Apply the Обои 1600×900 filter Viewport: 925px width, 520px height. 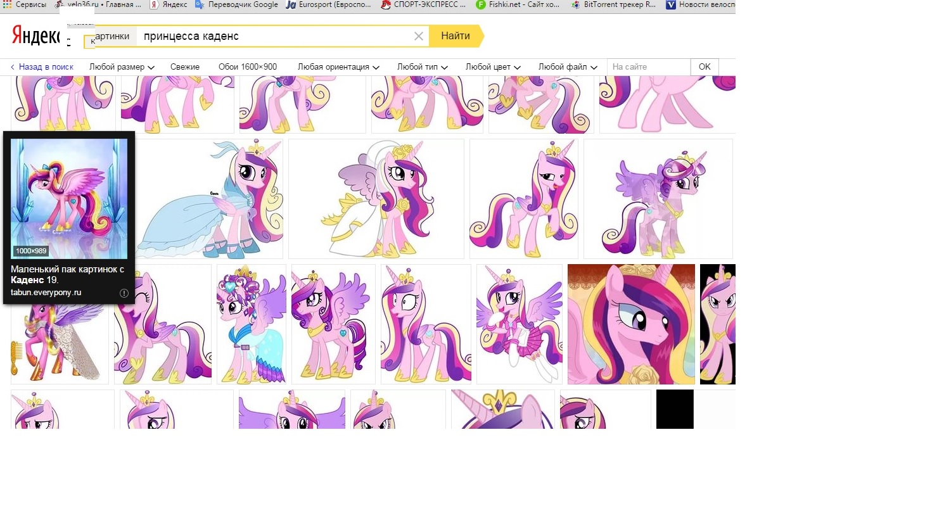(248, 67)
